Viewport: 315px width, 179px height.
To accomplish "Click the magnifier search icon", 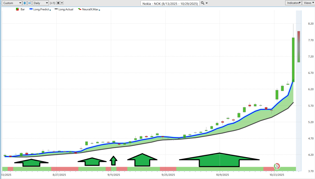I will [x=202, y=3].
